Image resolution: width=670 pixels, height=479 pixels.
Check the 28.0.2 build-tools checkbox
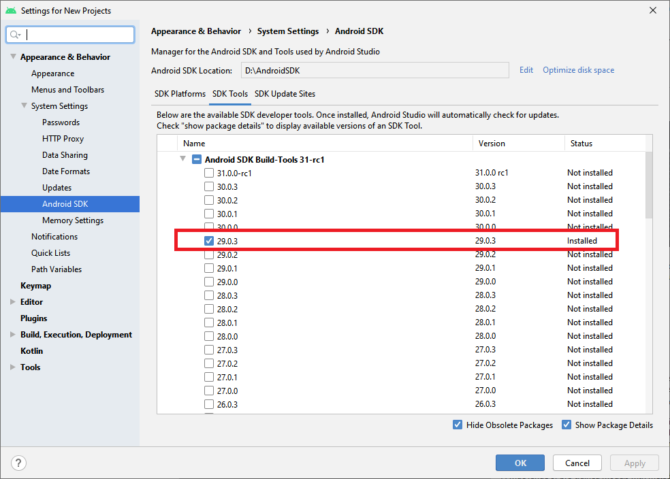[x=209, y=309]
